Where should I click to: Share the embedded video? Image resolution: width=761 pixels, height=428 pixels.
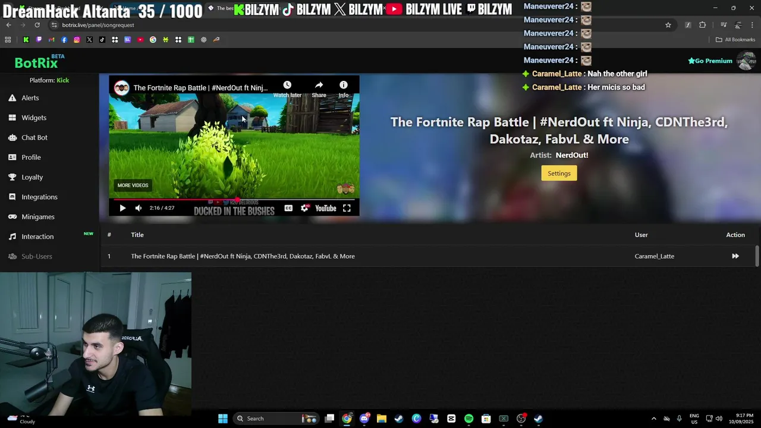[319, 89]
